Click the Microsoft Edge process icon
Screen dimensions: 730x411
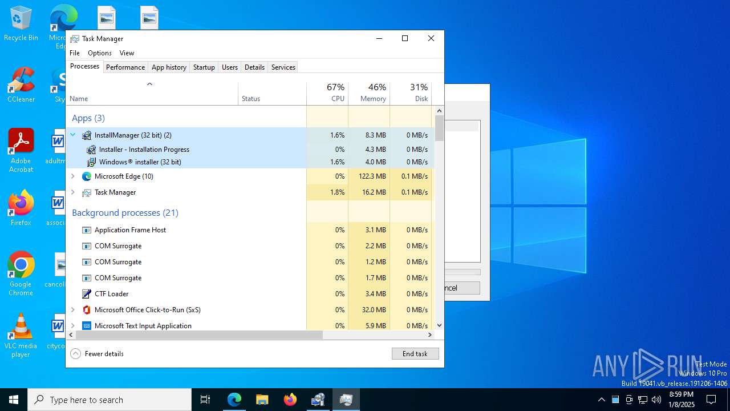point(87,176)
